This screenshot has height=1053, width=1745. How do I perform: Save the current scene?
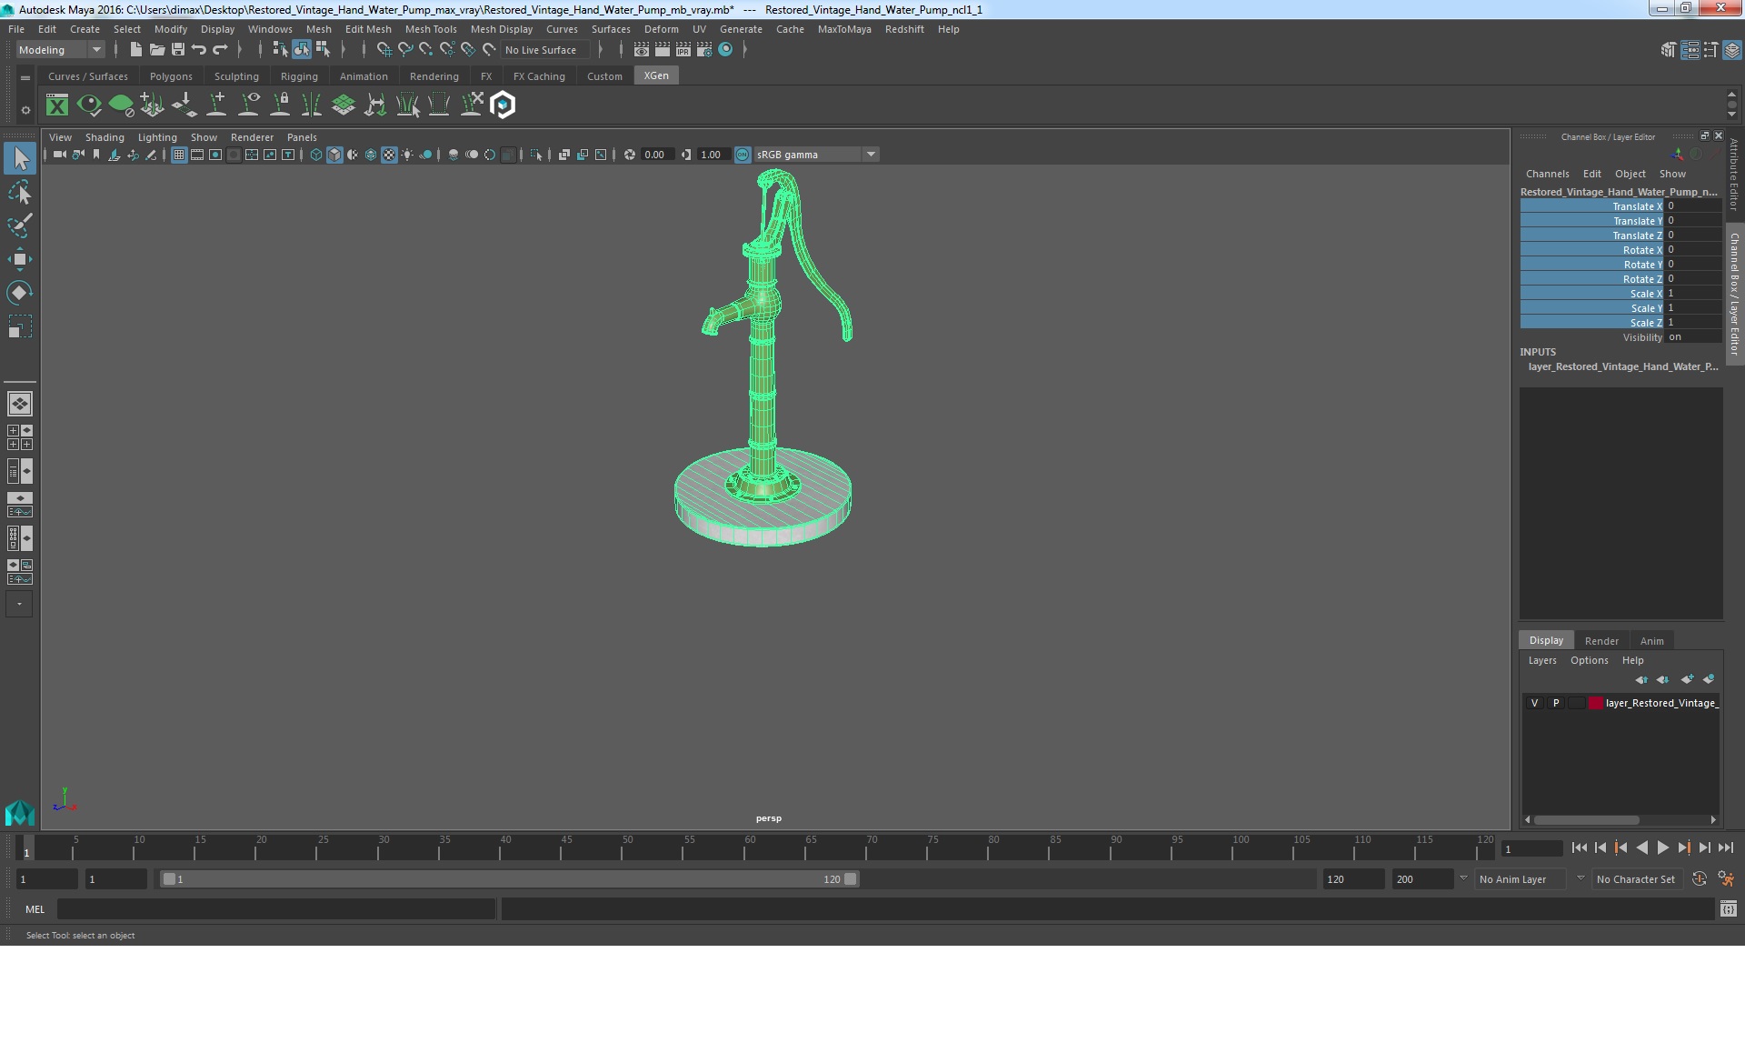[x=178, y=49]
